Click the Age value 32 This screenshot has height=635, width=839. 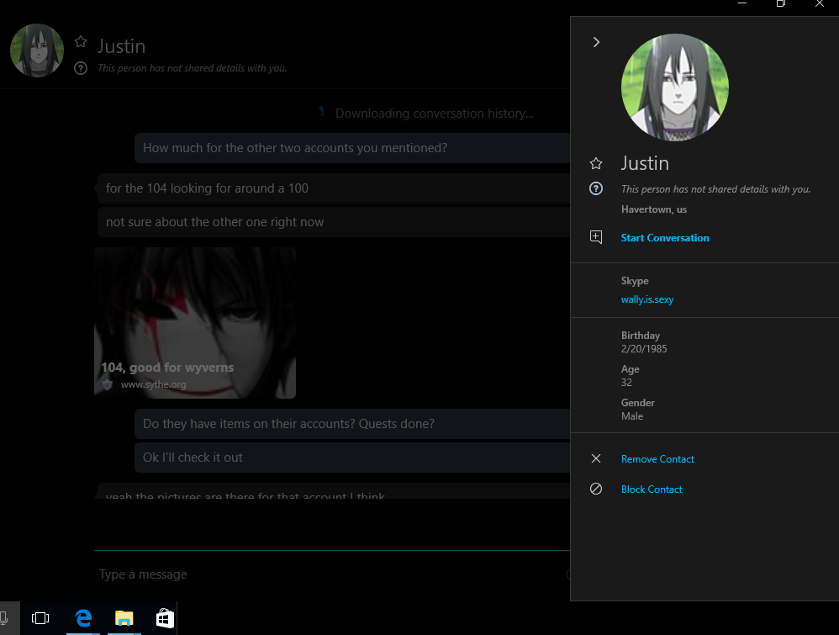point(626,383)
